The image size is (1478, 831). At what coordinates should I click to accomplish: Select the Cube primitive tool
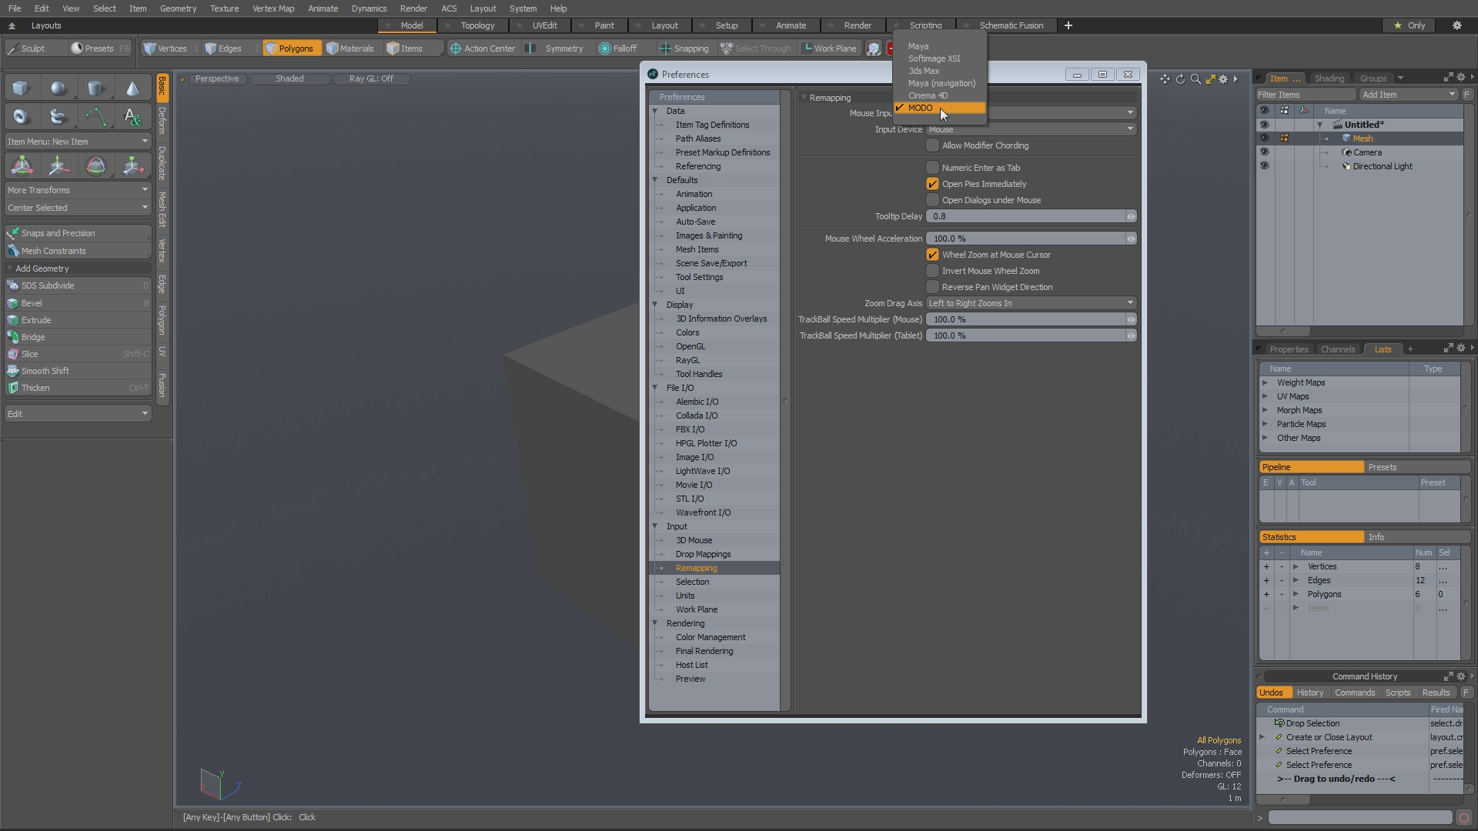point(20,87)
